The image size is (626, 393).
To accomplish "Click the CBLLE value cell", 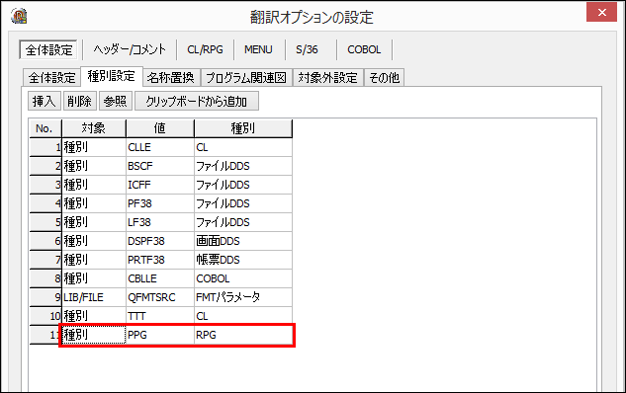I will [160, 278].
